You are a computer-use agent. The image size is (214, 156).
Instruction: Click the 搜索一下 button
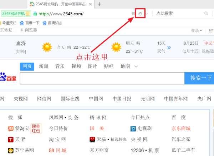pos(199,78)
